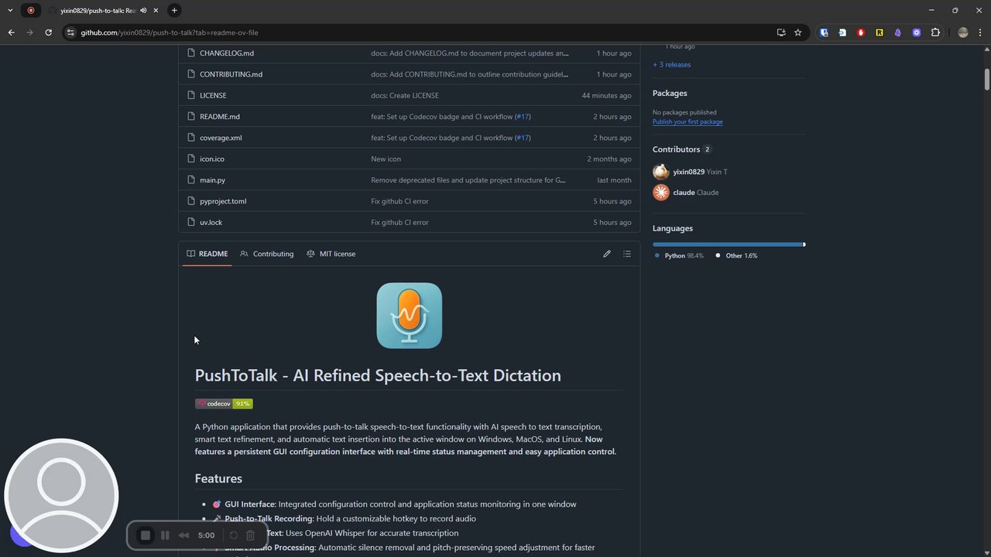Viewport: 991px width, 557px height.
Task: Click the PushToTalk microphone logo image
Action: coord(409,316)
